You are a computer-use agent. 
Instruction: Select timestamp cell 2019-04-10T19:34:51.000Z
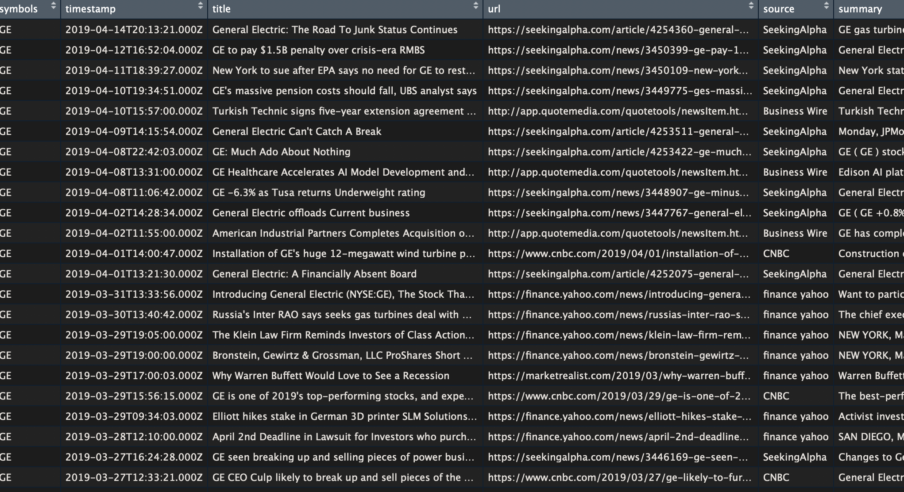pos(134,91)
